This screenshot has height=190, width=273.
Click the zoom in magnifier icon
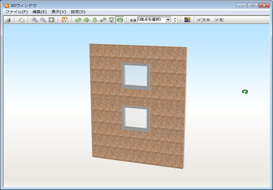tap(35, 20)
